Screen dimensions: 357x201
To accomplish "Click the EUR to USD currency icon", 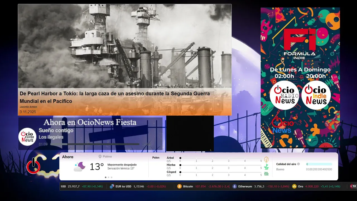I will pos(112,186).
